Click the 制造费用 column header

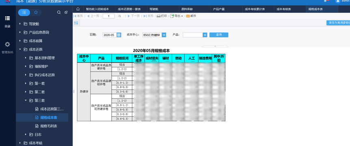tap(205, 58)
